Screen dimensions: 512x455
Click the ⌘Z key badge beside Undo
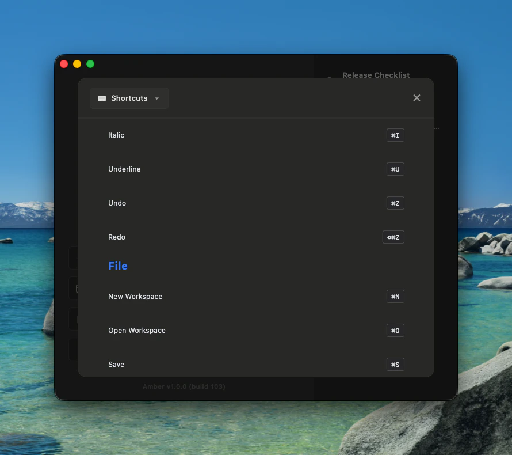point(395,203)
